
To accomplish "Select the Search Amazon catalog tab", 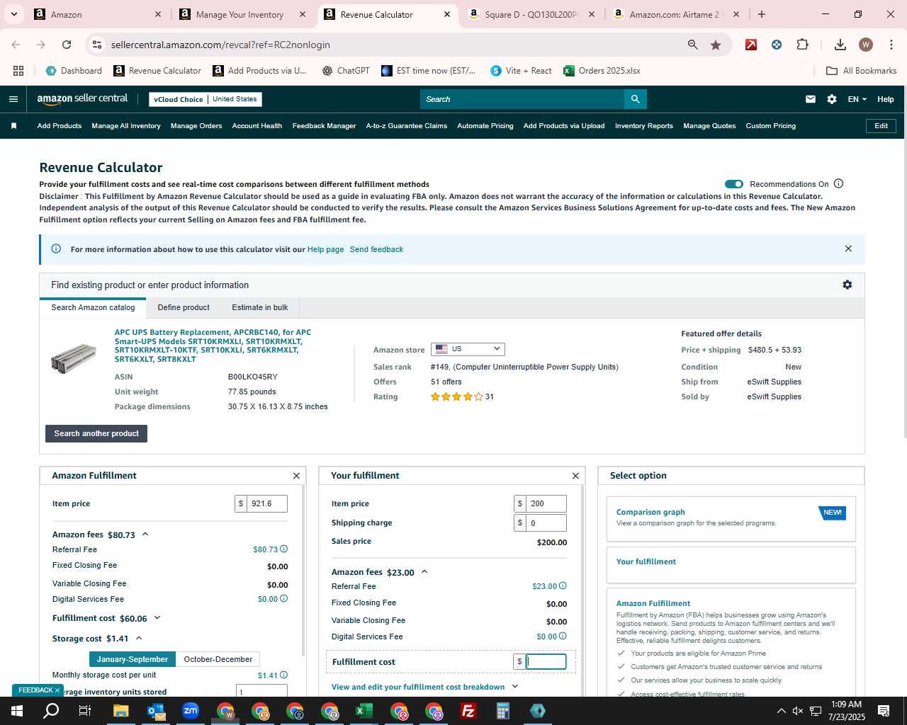I will pos(93,307).
